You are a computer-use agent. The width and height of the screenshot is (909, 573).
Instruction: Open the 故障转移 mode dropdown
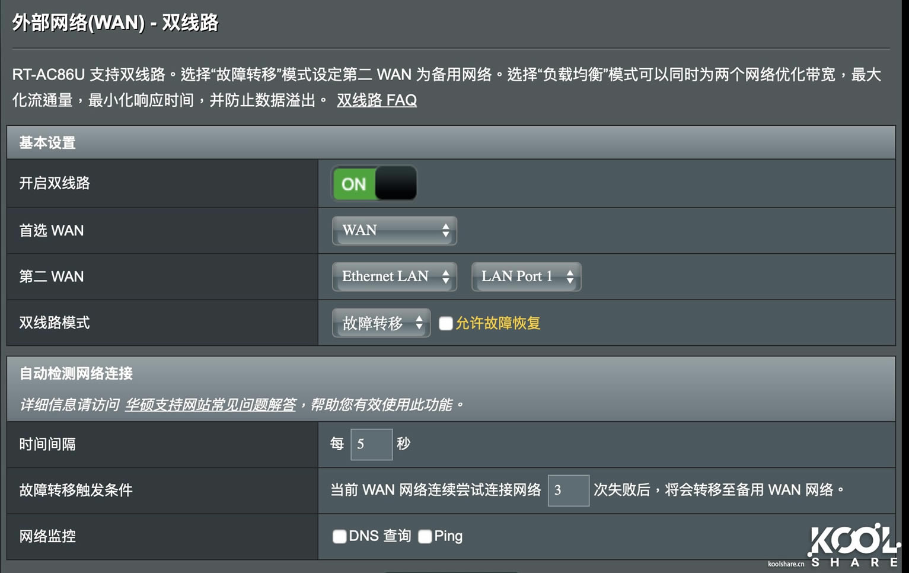381,323
